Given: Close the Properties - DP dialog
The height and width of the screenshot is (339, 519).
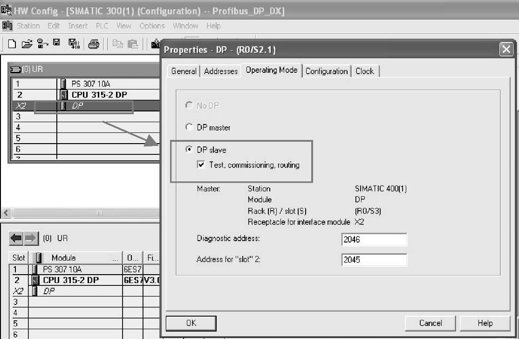Looking at the screenshot, I should 506,49.
